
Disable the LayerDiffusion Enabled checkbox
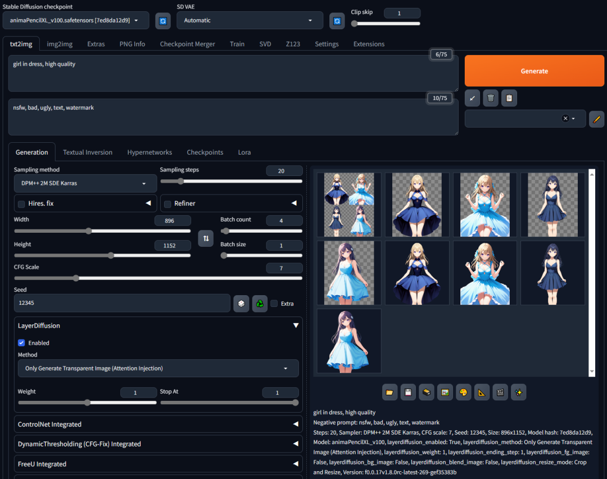(21, 342)
